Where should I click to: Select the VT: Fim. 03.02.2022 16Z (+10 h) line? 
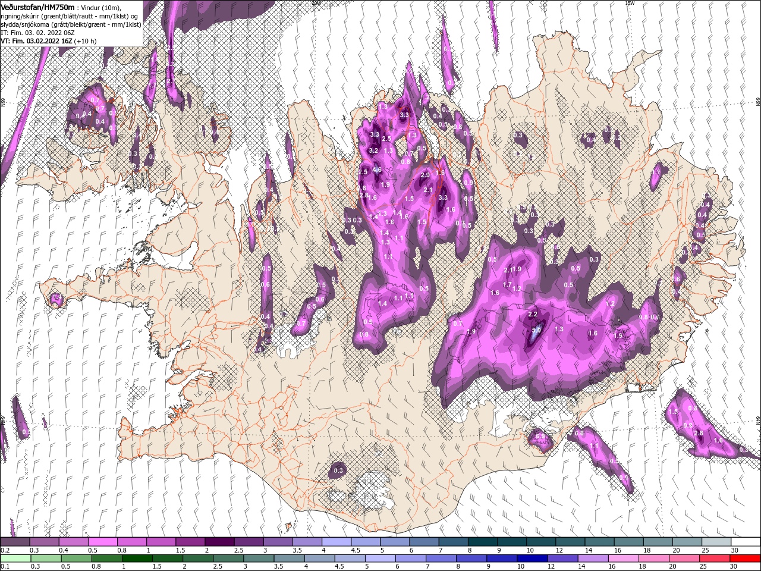click(x=48, y=41)
